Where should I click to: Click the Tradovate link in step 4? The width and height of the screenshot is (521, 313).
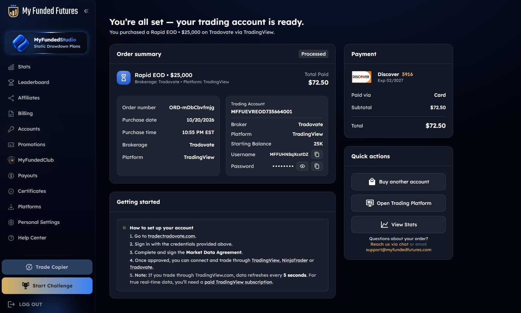(141, 267)
